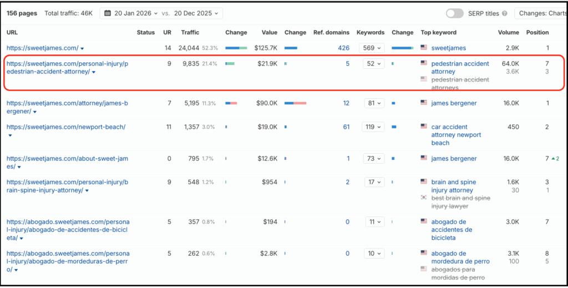Click the keyword pedestrian accident attorney
The width and height of the screenshot is (568, 288).
[x=460, y=67]
